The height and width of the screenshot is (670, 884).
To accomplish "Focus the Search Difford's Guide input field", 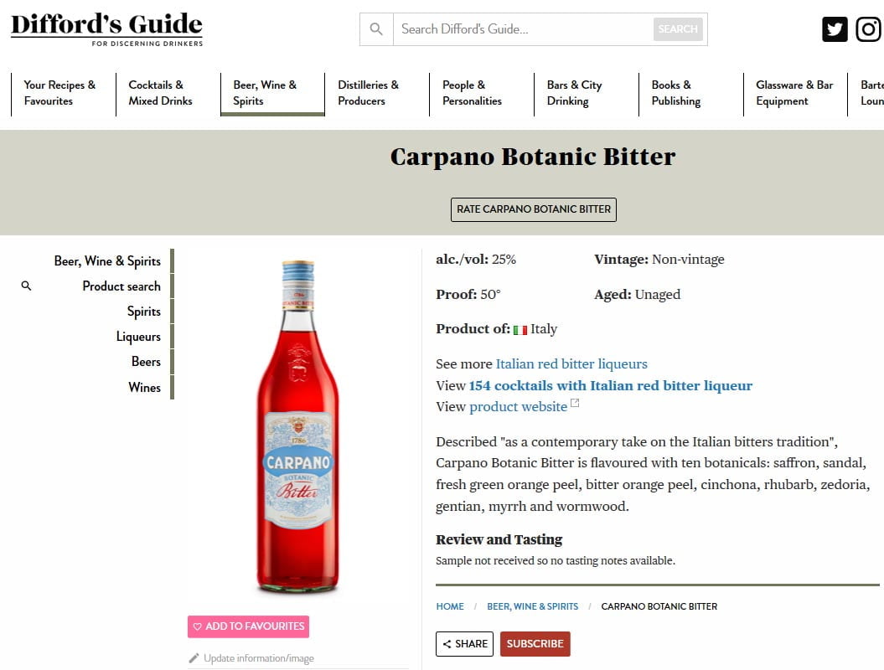I will [x=523, y=29].
